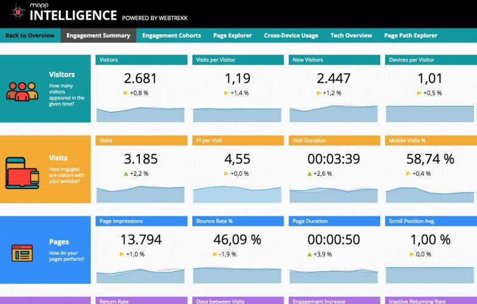Click the Mapp Intelligence crosshair logo
The height and width of the screenshot is (304, 477).
(18, 12)
